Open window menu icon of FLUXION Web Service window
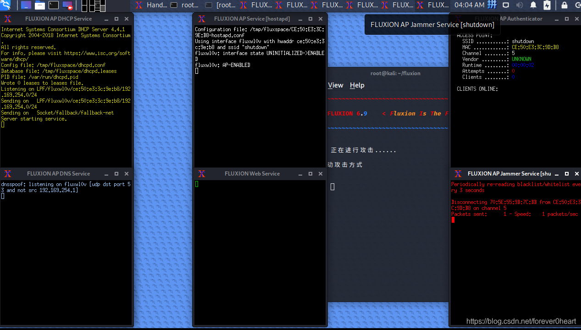Screen dimensions: 581x330 pos(201,174)
